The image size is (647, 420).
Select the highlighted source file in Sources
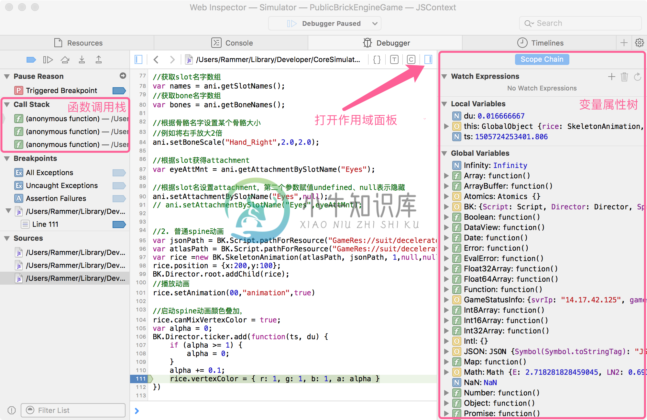pyautogui.click(x=65, y=278)
